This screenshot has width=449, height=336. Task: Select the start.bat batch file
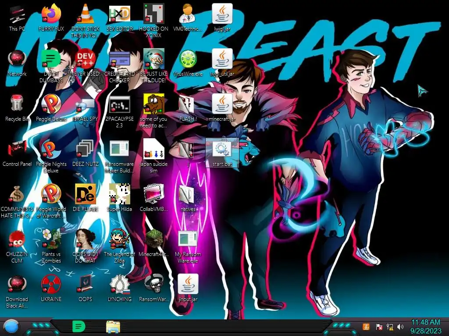(222, 153)
